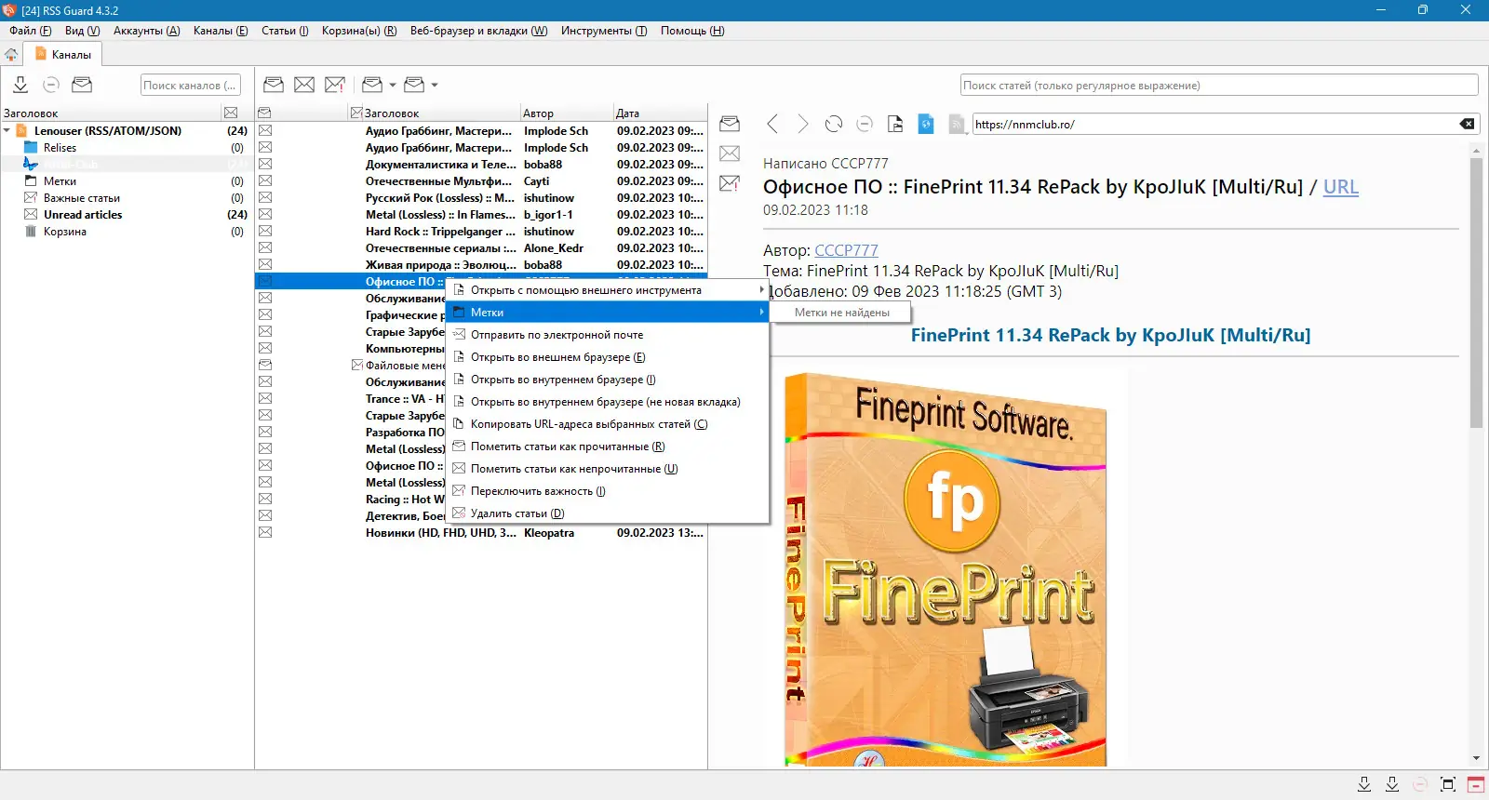Open the Статьи menu
1489x800 pixels.
285,31
